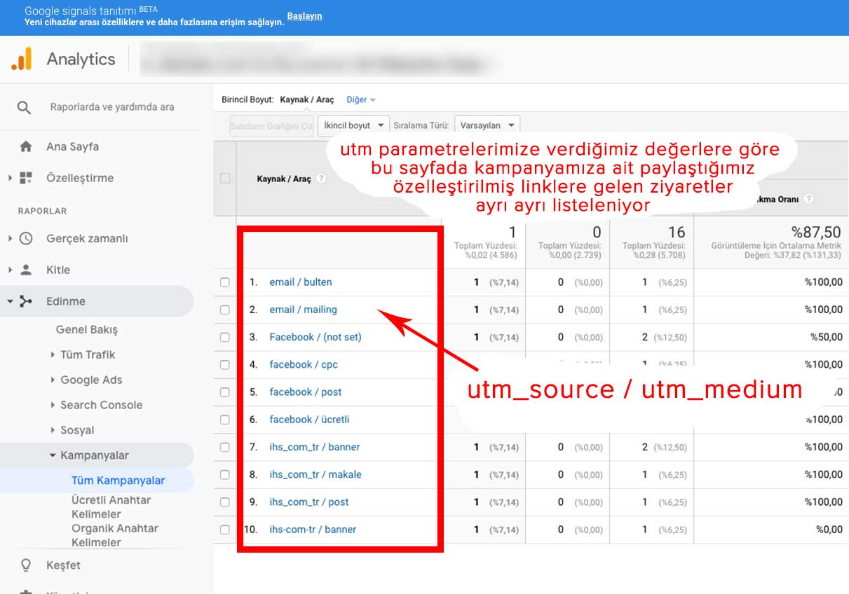
Task: Expand the Kitle section arrow
Action: (x=10, y=270)
